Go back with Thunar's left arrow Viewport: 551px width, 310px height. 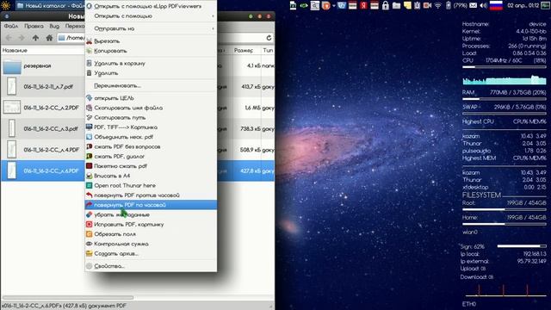(9, 38)
